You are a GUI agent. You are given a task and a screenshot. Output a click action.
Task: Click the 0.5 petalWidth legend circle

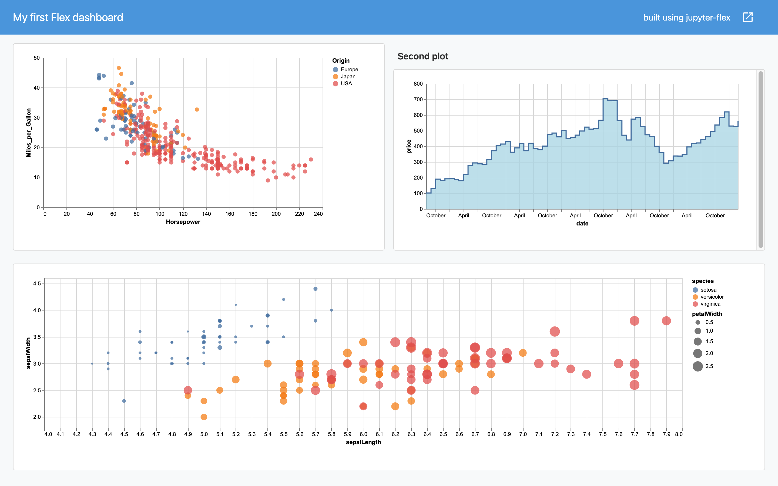pos(697,322)
